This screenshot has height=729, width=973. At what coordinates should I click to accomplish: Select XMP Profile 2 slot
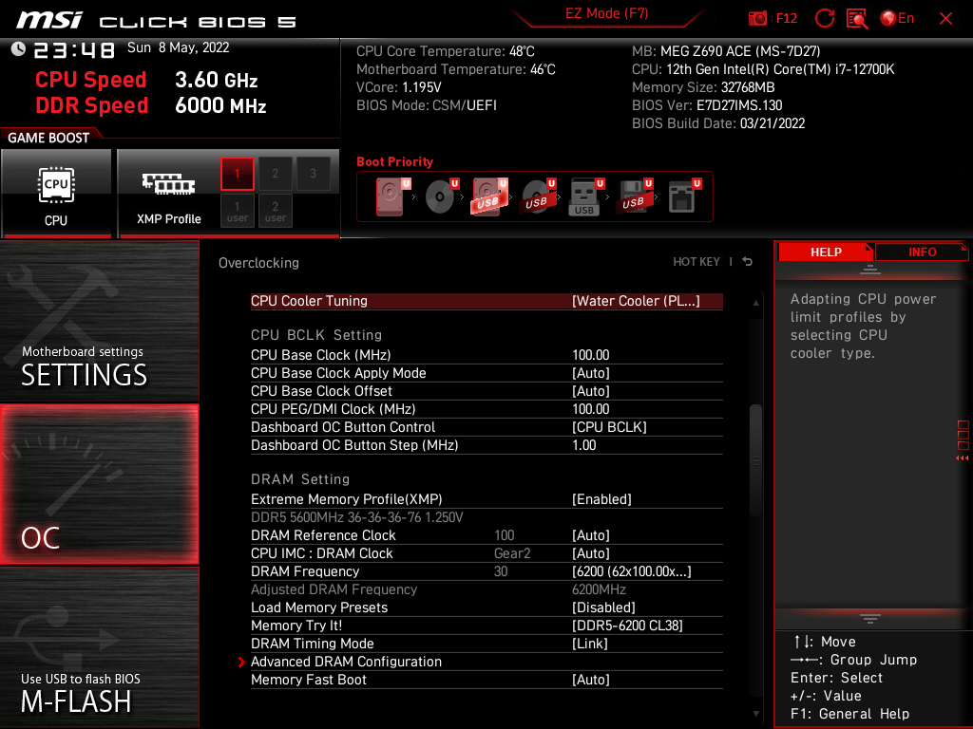coord(275,174)
